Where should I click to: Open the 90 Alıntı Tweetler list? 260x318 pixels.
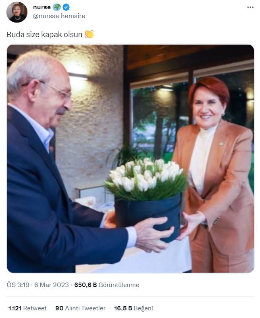81,308
